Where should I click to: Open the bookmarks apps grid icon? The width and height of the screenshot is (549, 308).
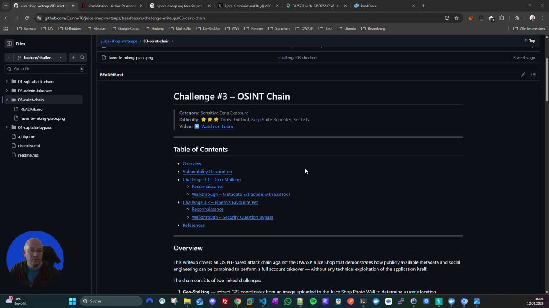(x=6, y=28)
